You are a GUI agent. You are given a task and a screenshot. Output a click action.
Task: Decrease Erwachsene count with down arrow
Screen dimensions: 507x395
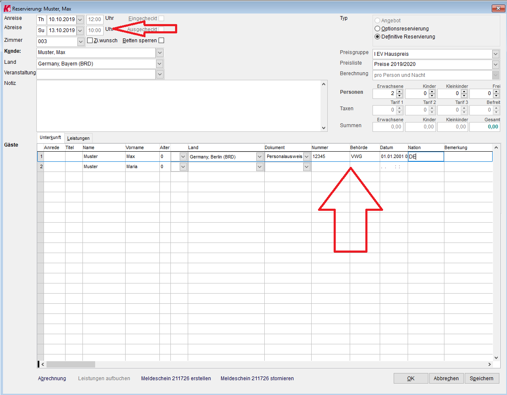click(x=399, y=95)
